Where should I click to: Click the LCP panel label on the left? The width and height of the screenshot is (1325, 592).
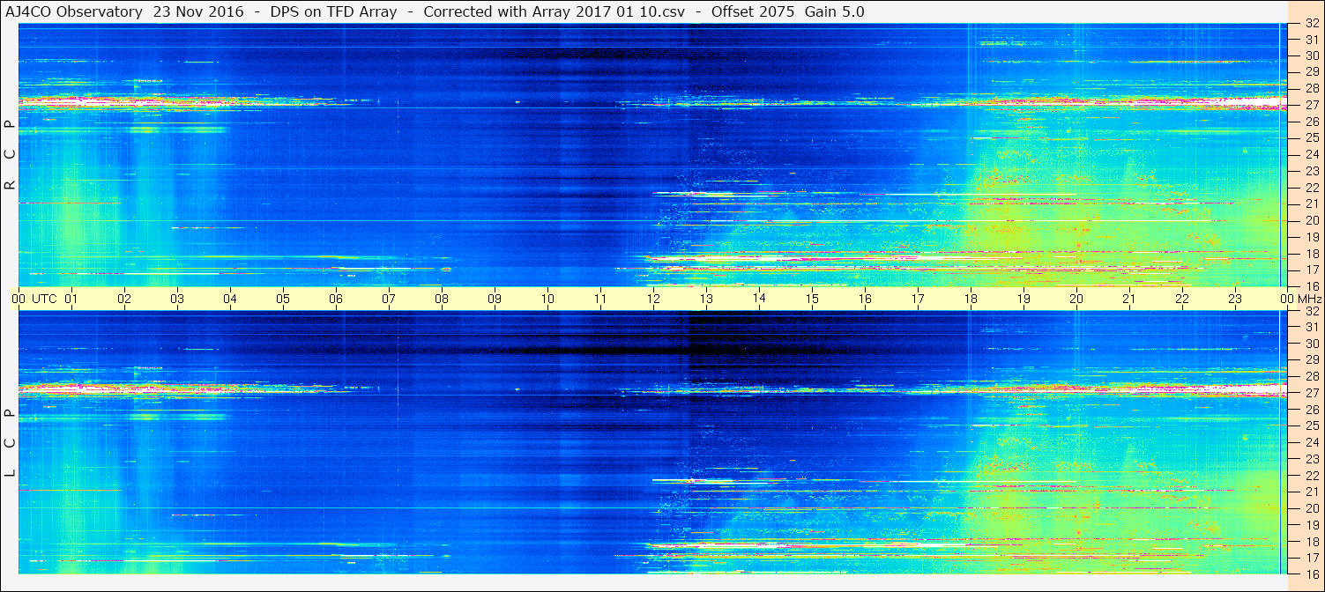click(x=10, y=443)
